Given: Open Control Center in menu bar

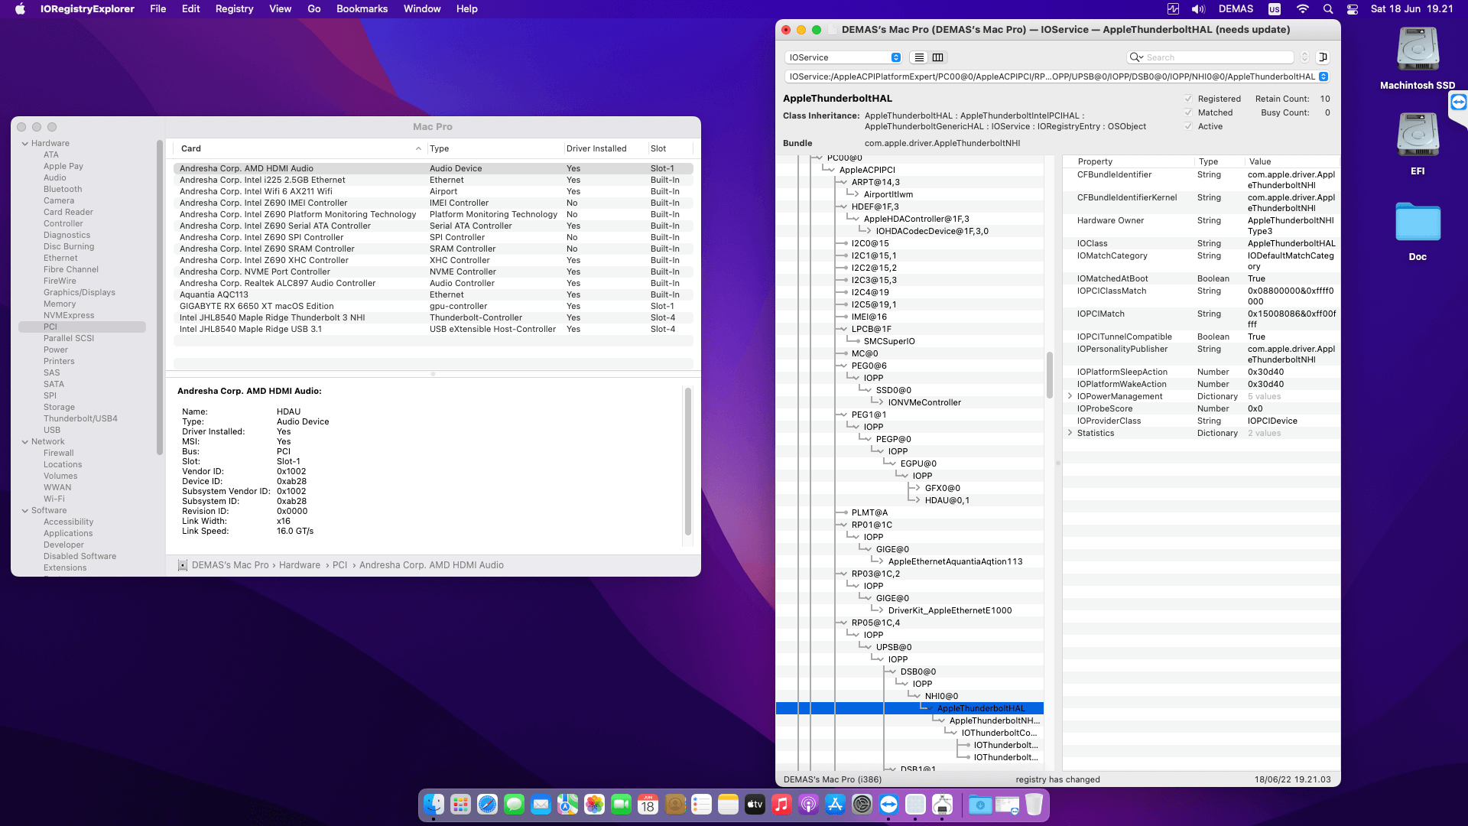Looking at the screenshot, I should click(x=1353, y=9).
